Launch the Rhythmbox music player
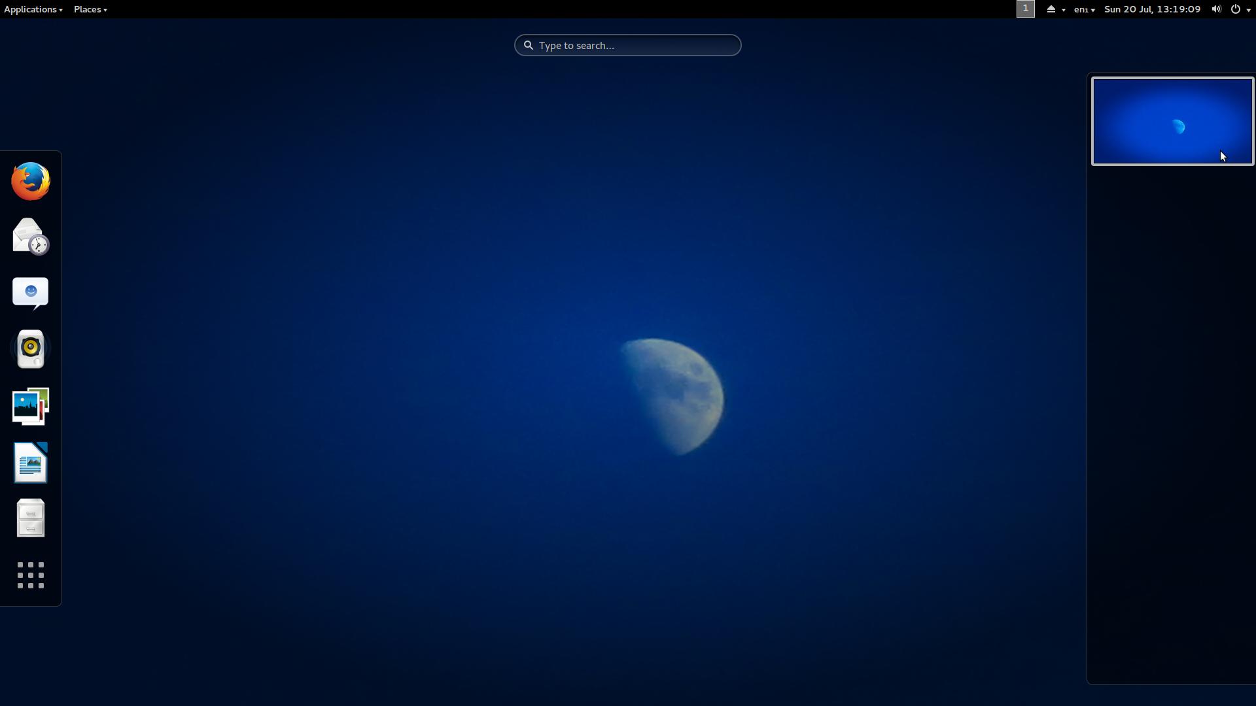 click(x=31, y=348)
